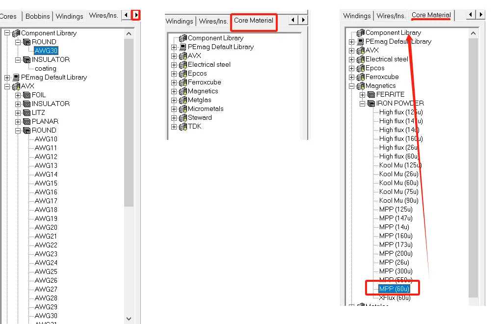Click the Metglas library icon
The width and height of the screenshot is (501, 324).
183,100
